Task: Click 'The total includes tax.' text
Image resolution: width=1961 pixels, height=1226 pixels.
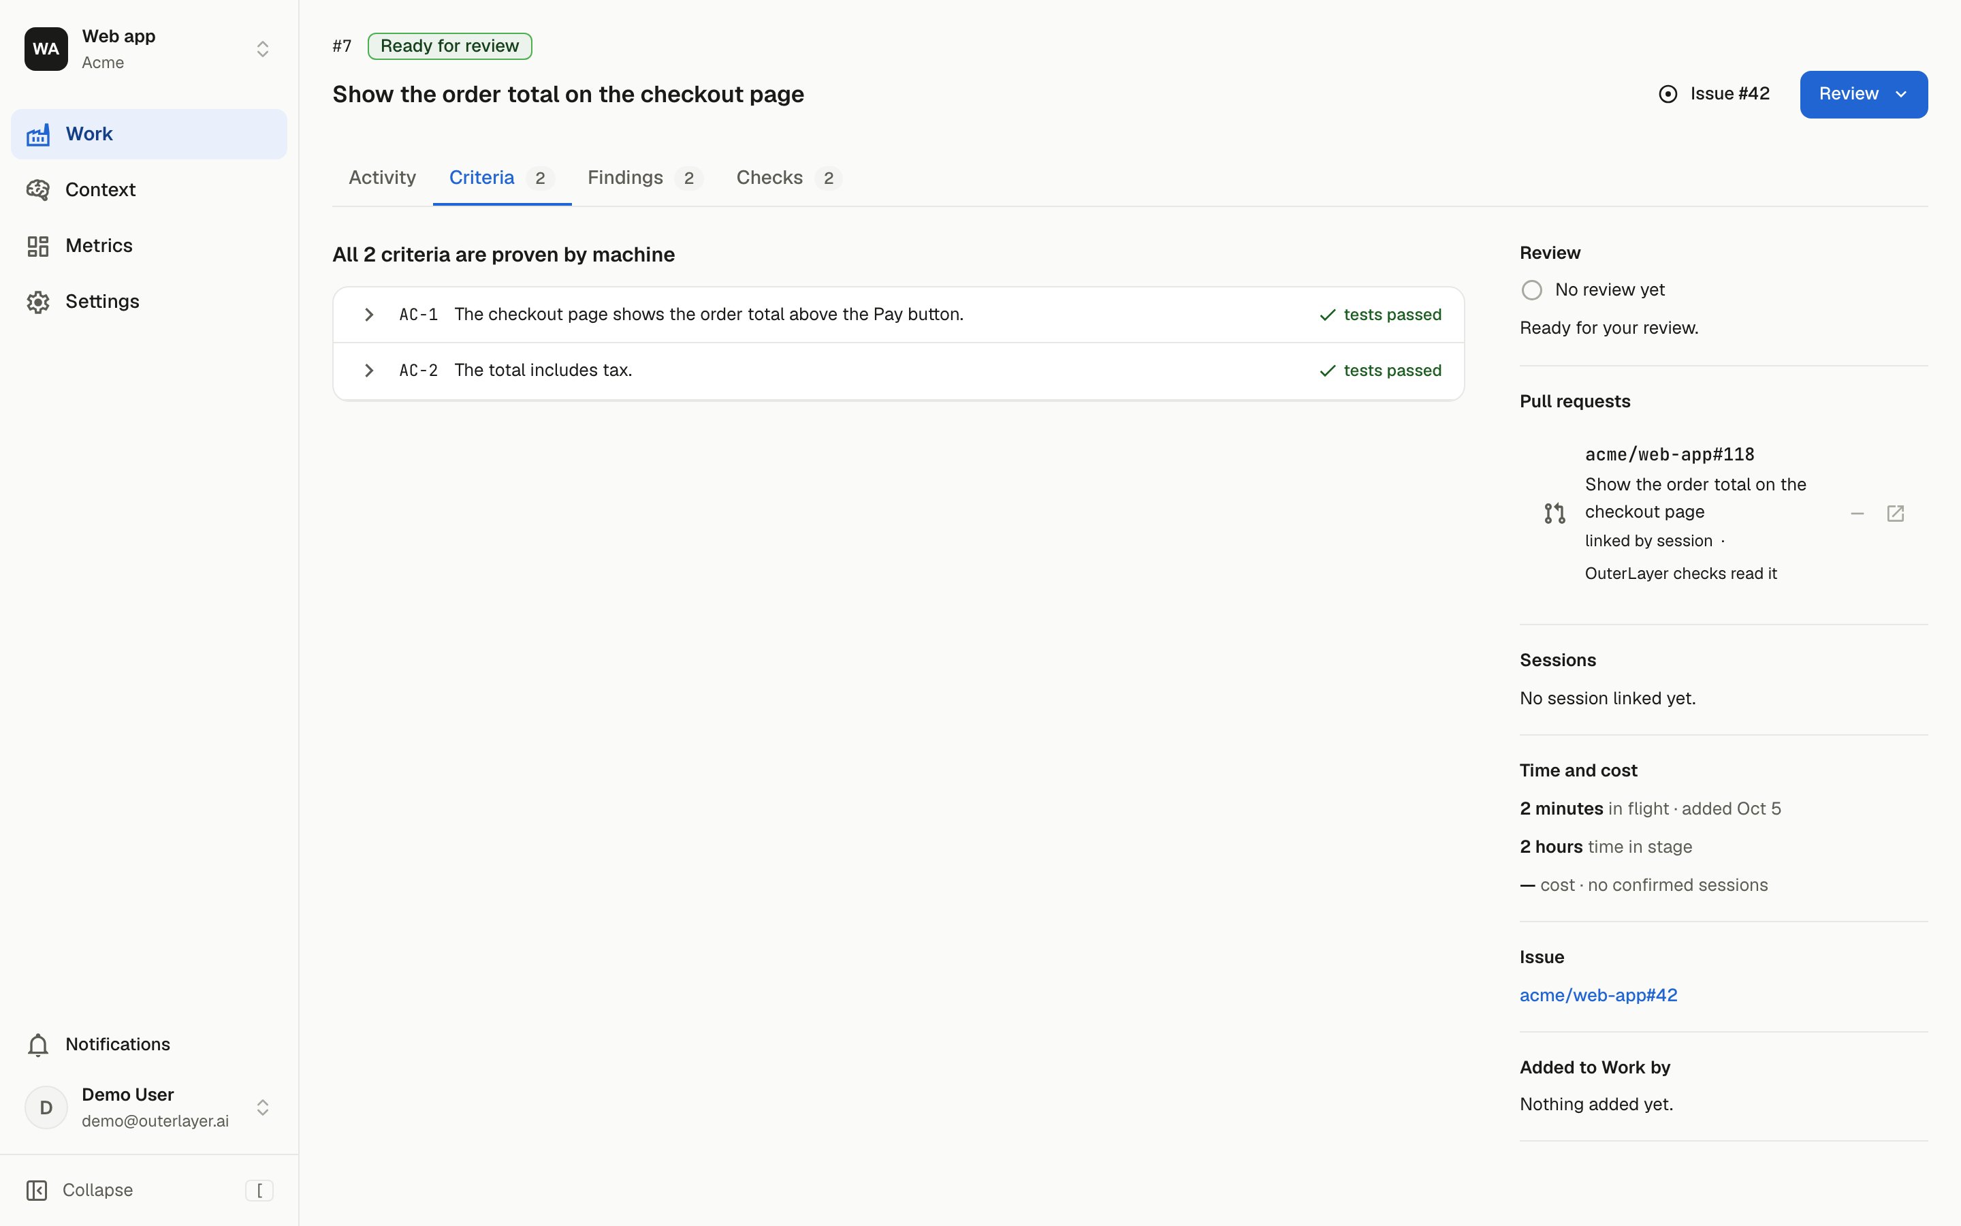Action: click(543, 371)
